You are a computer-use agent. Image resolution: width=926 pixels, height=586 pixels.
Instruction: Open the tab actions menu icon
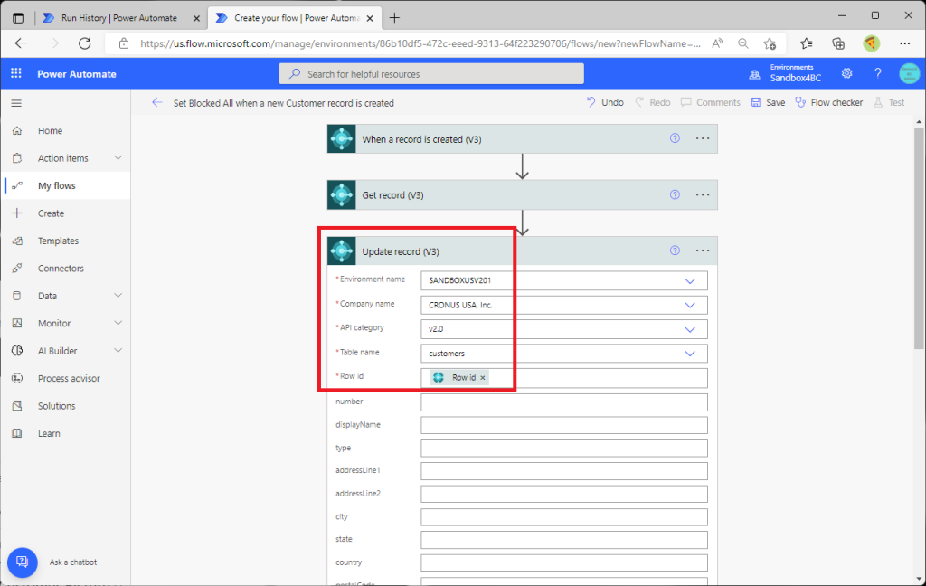[x=18, y=18]
